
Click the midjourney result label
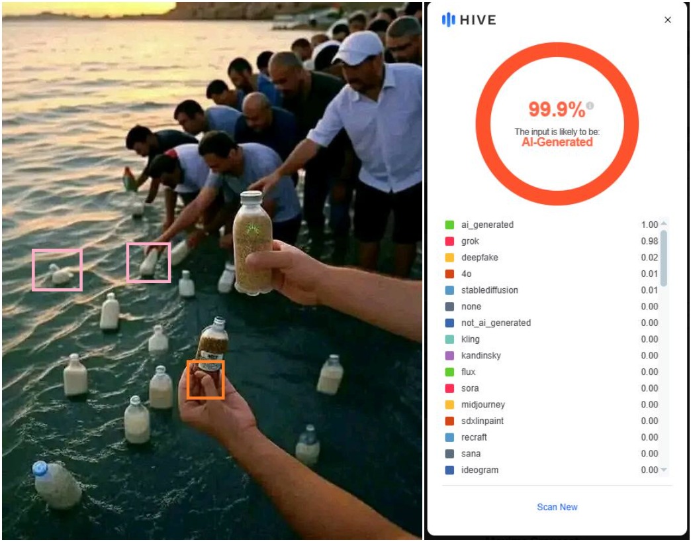(483, 404)
